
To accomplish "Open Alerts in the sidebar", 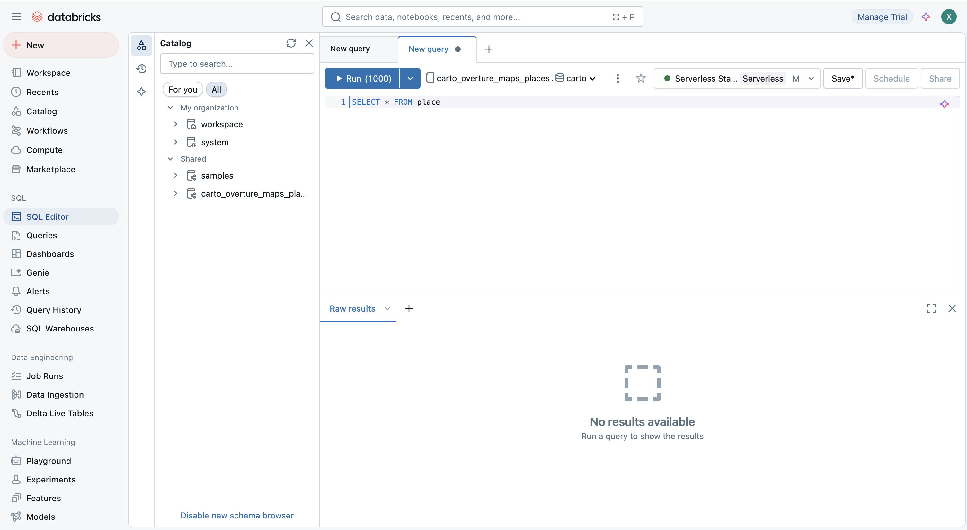I will point(61,291).
